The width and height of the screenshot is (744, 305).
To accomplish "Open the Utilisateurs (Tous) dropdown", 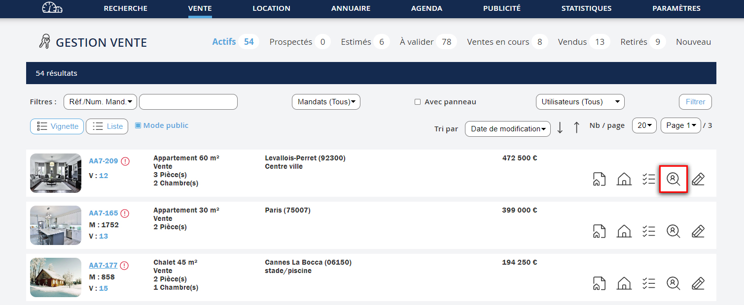I will (x=580, y=102).
